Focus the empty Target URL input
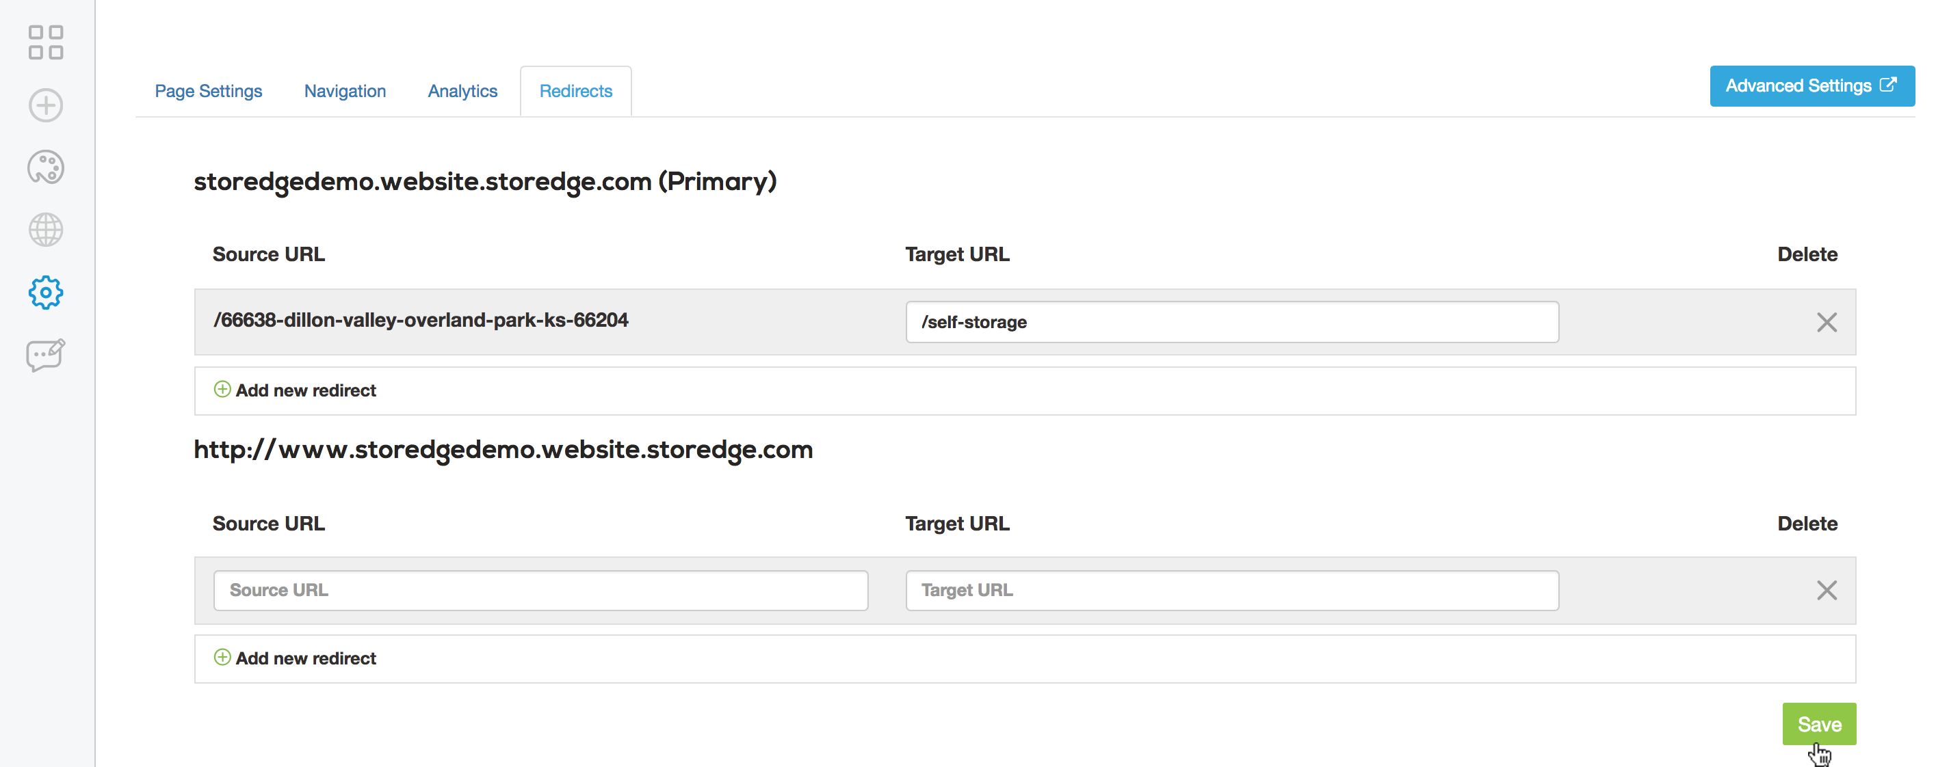 click(1232, 591)
